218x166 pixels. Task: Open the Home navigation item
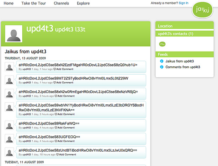9,3
